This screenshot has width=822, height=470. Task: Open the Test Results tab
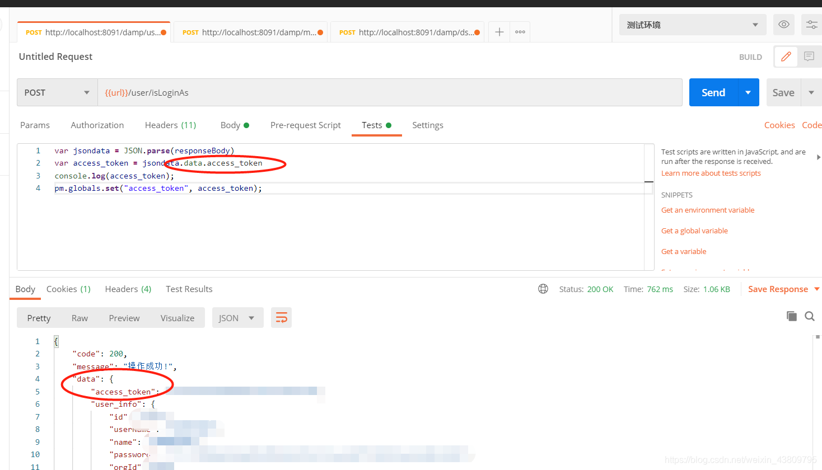(x=189, y=289)
